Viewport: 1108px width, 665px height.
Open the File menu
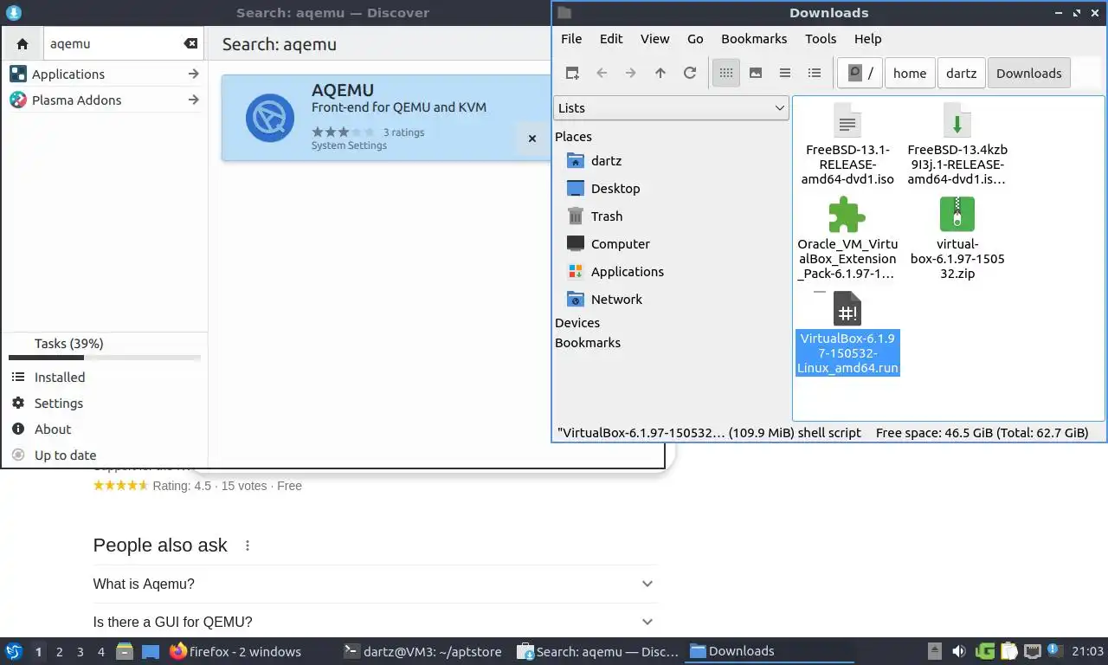click(571, 39)
